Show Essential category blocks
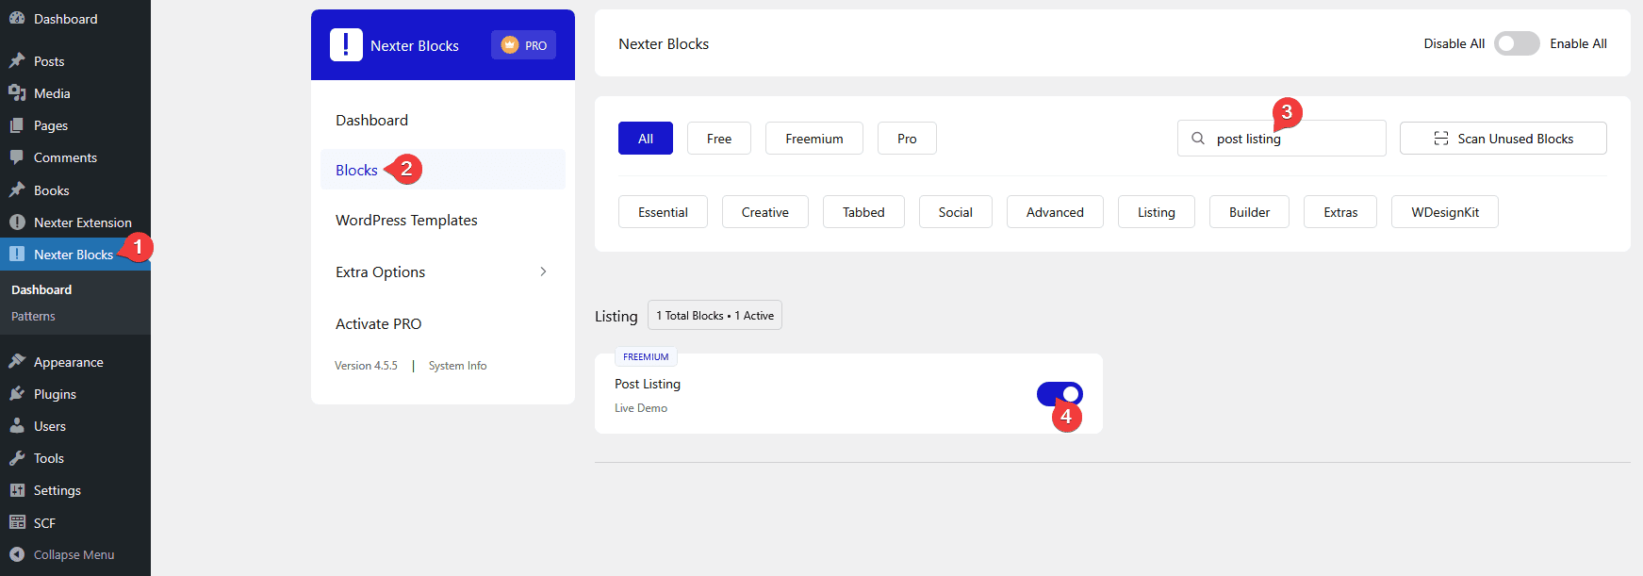This screenshot has height=576, width=1643. [x=663, y=212]
